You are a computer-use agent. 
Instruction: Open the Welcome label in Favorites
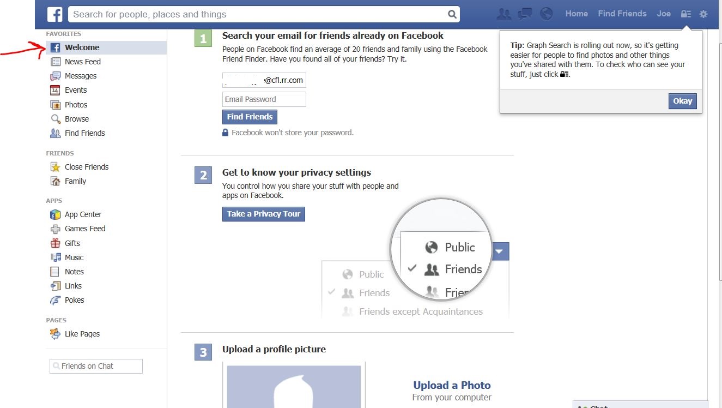click(82, 47)
